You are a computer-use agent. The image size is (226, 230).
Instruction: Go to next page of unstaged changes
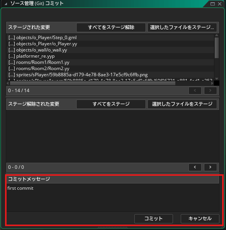pyautogui.click(x=210, y=167)
